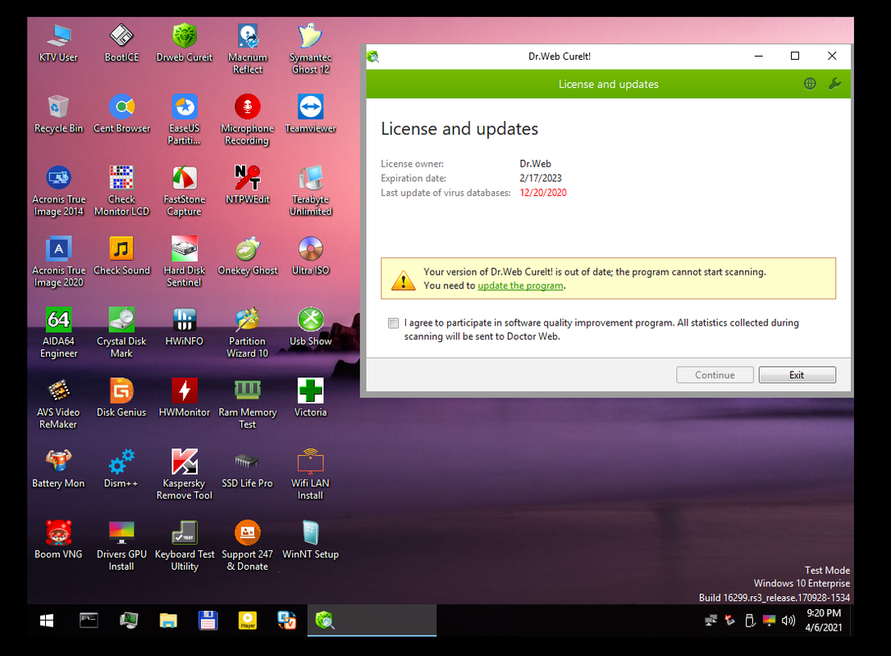Viewport: 891px width, 656px height.
Task: Launch Hard Disk Sentinel
Action: pos(184,262)
